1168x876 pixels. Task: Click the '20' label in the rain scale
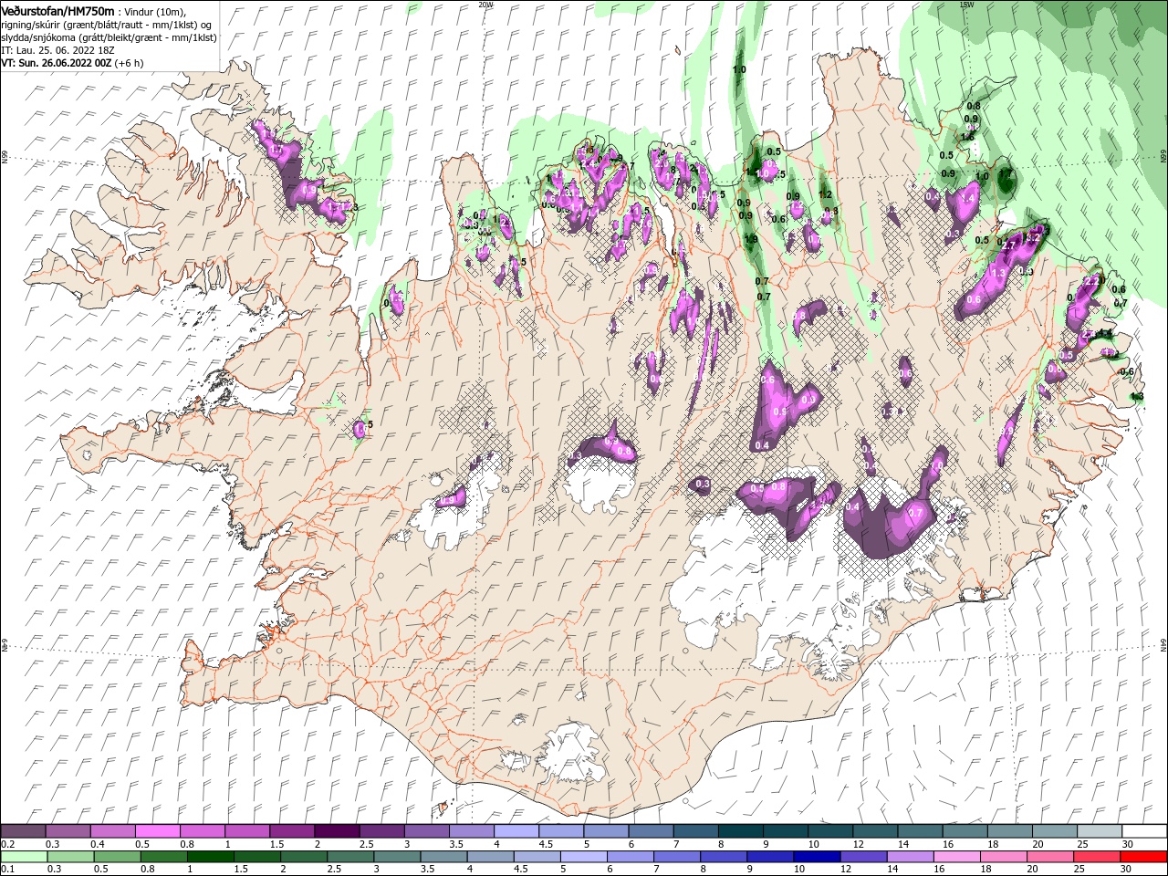click(x=1031, y=870)
